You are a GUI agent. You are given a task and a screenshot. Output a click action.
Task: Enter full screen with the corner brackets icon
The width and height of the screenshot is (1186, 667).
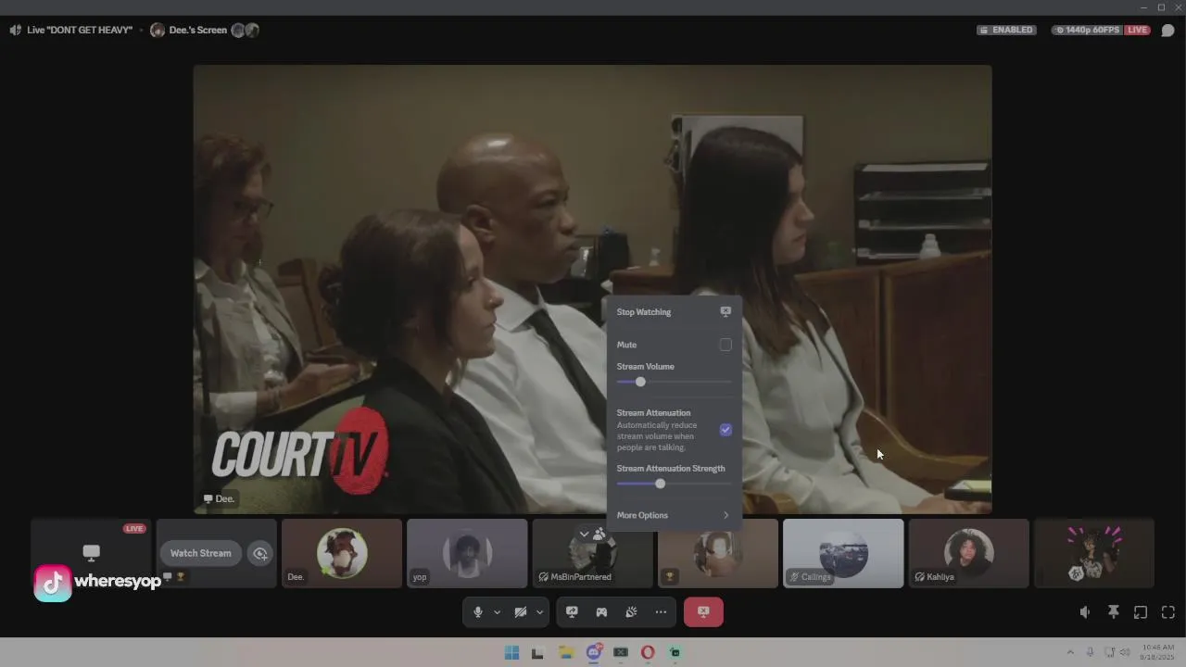[1168, 612]
